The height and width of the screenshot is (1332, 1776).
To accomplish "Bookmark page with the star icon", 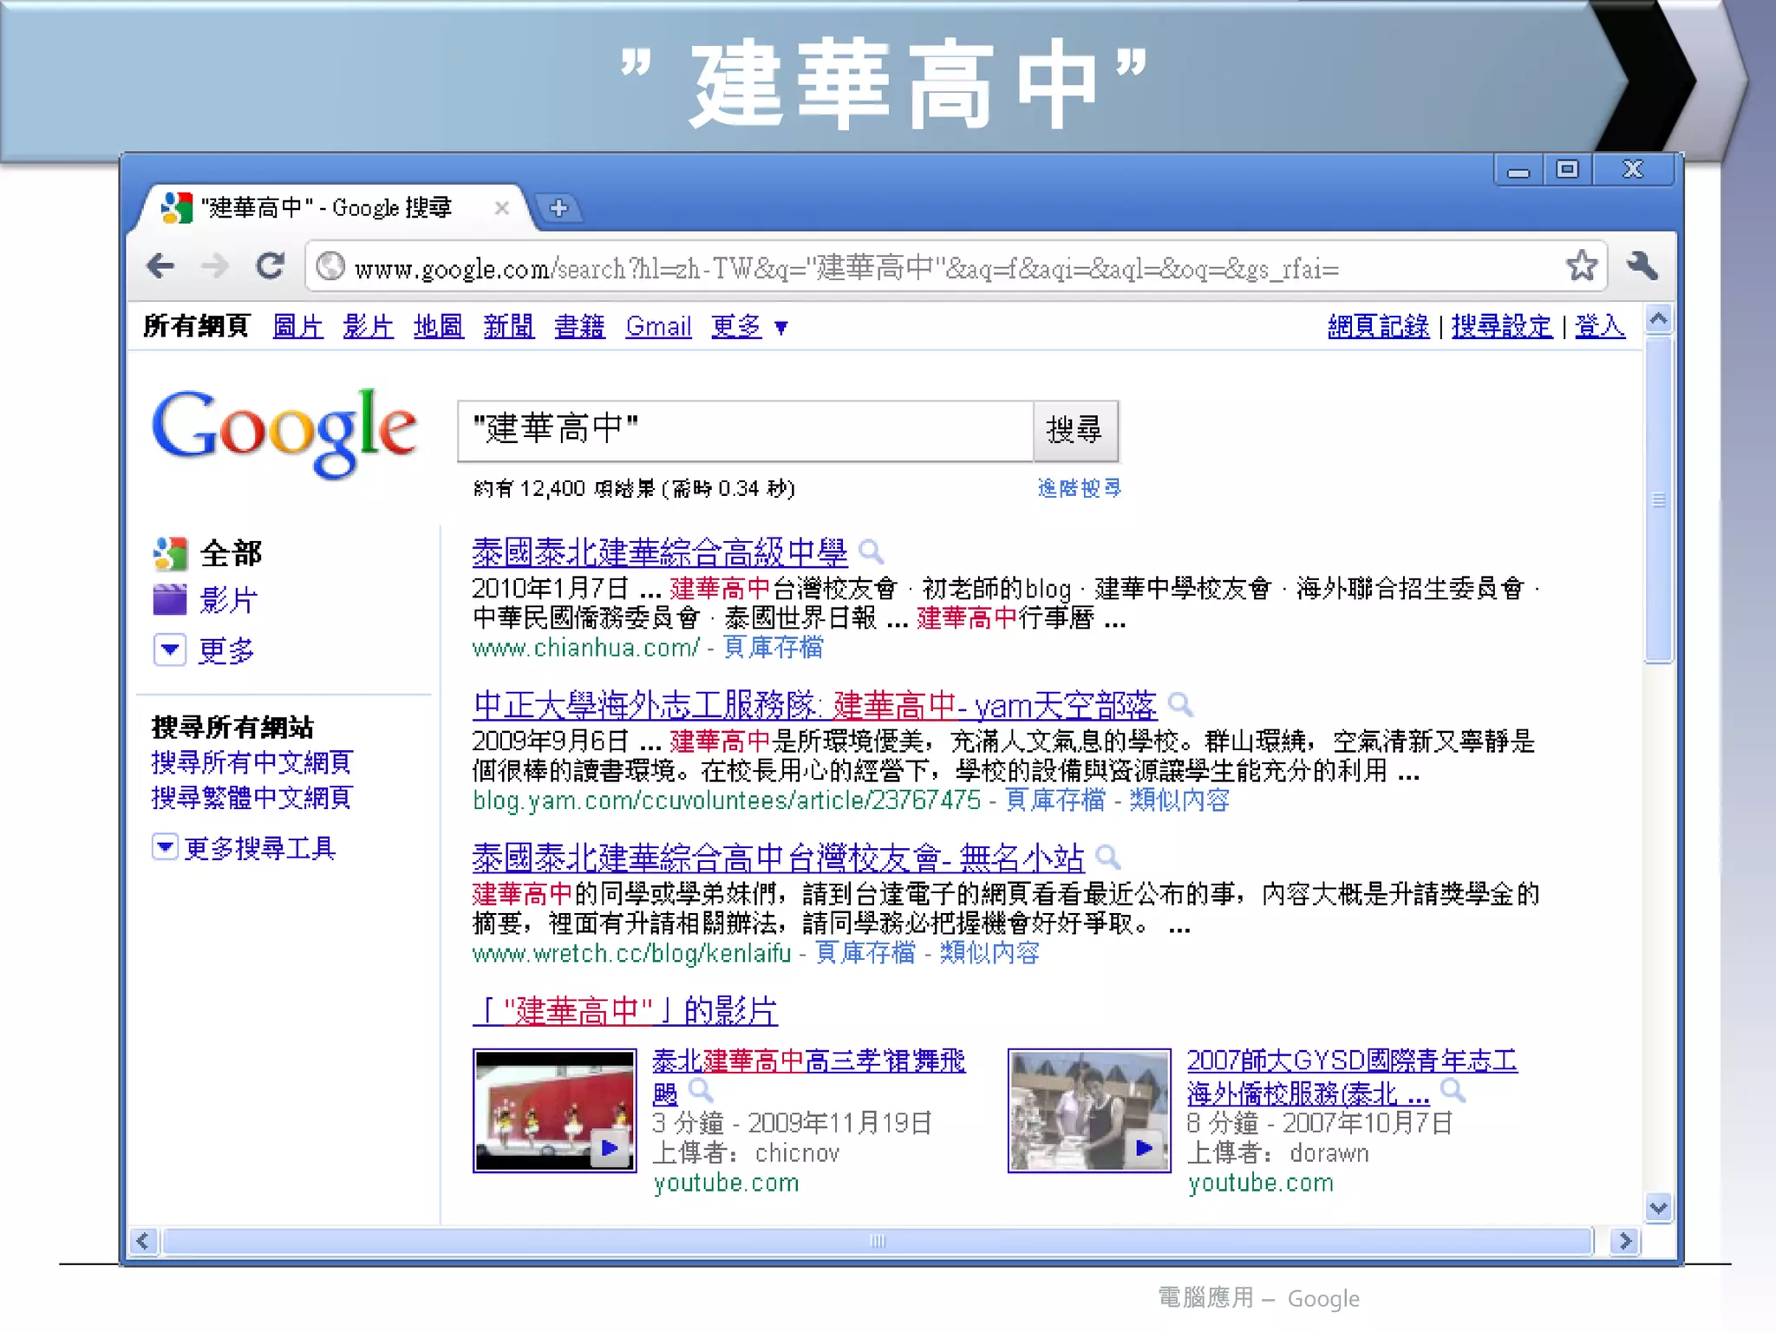I will pyautogui.click(x=1581, y=265).
